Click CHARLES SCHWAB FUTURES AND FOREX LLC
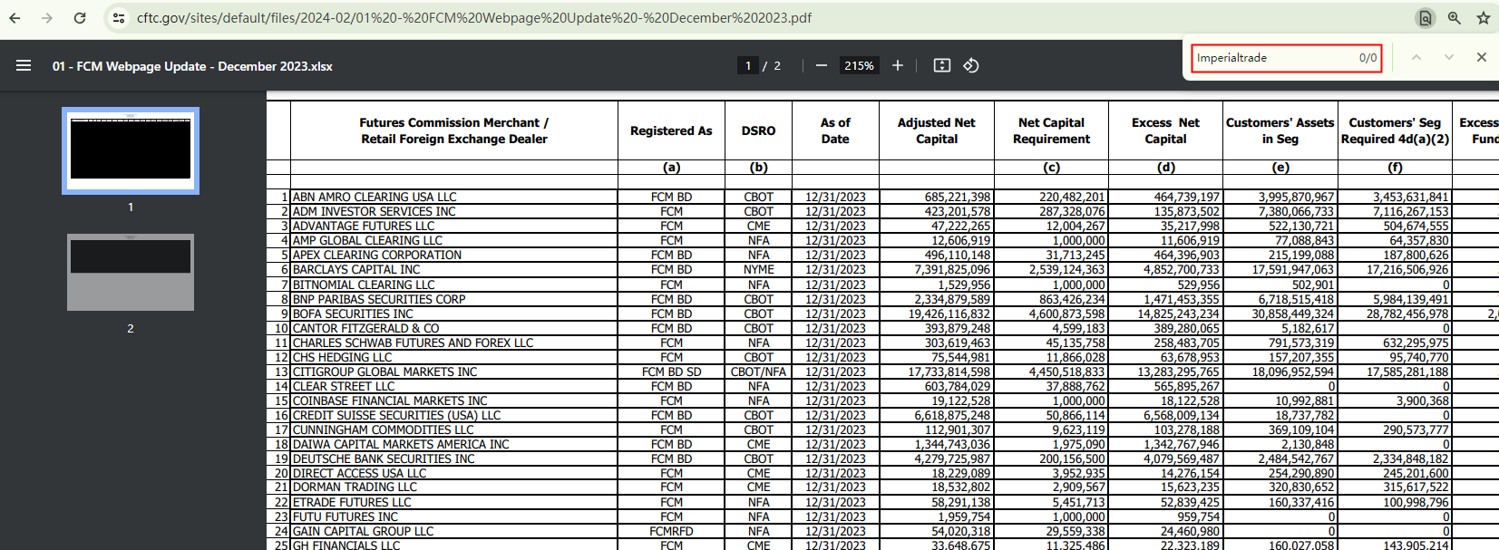 pyautogui.click(x=413, y=343)
